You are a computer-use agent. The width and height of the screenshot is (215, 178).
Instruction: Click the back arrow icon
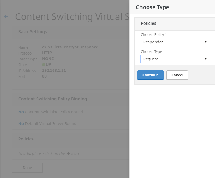[x=6, y=17]
